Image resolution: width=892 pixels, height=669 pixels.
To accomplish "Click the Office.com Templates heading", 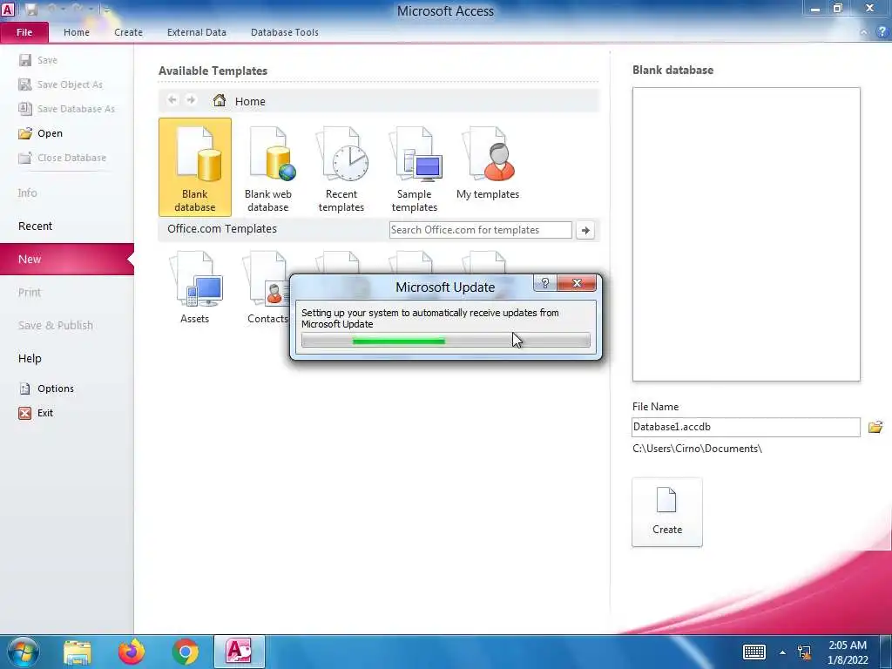I will point(222,229).
